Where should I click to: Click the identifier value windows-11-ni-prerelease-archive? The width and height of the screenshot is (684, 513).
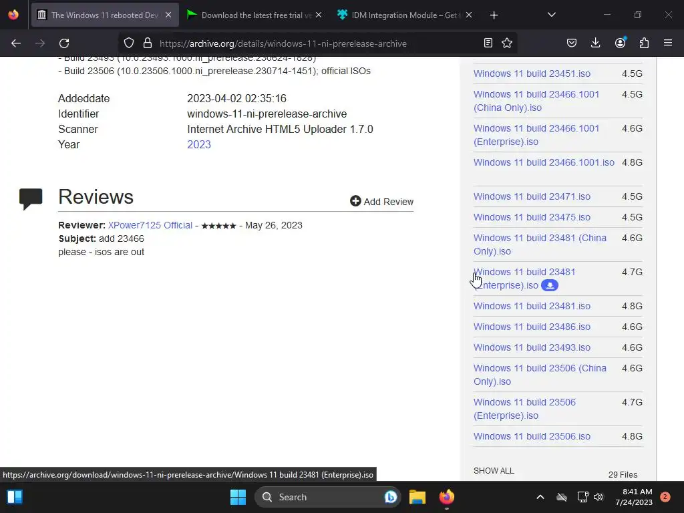point(267,114)
